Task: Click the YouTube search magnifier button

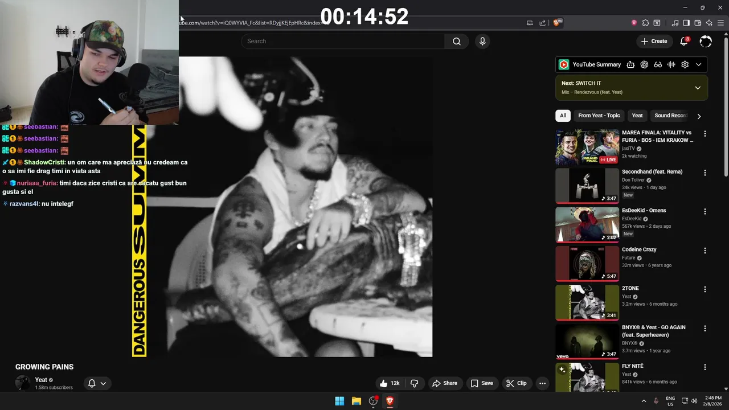Action: click(x=457, y=41)
